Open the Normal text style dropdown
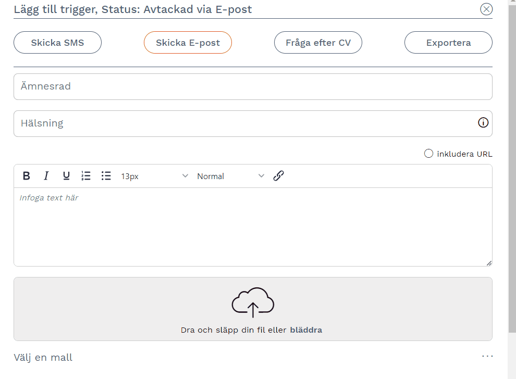 pyautogui.click(x=230, y=176)
